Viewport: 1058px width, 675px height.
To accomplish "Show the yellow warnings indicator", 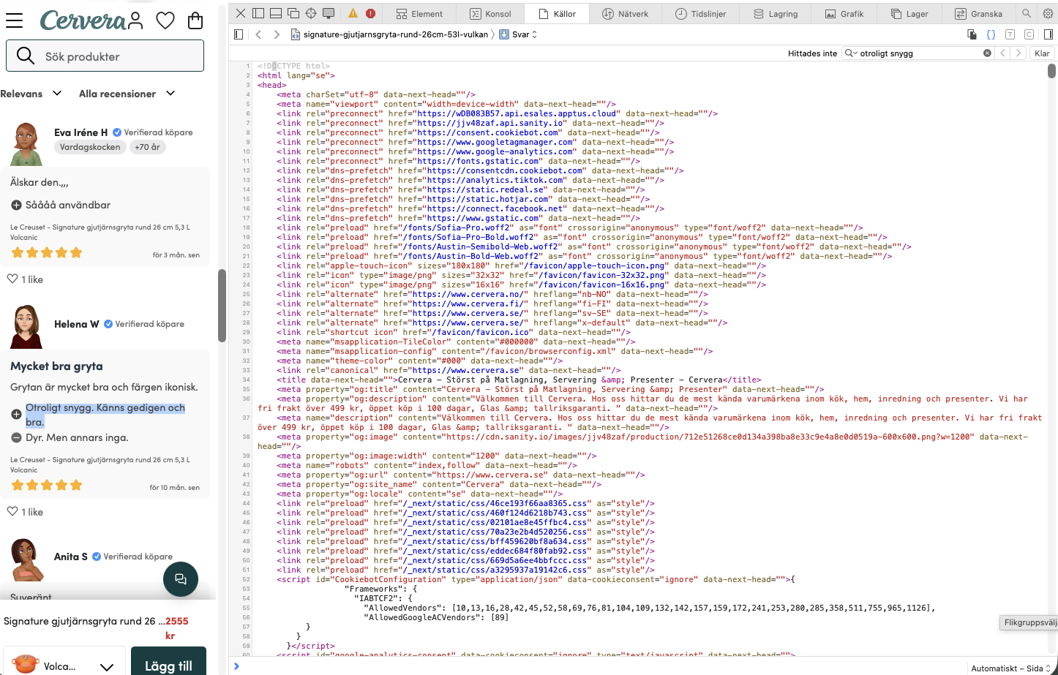I will tap(353, 13).
